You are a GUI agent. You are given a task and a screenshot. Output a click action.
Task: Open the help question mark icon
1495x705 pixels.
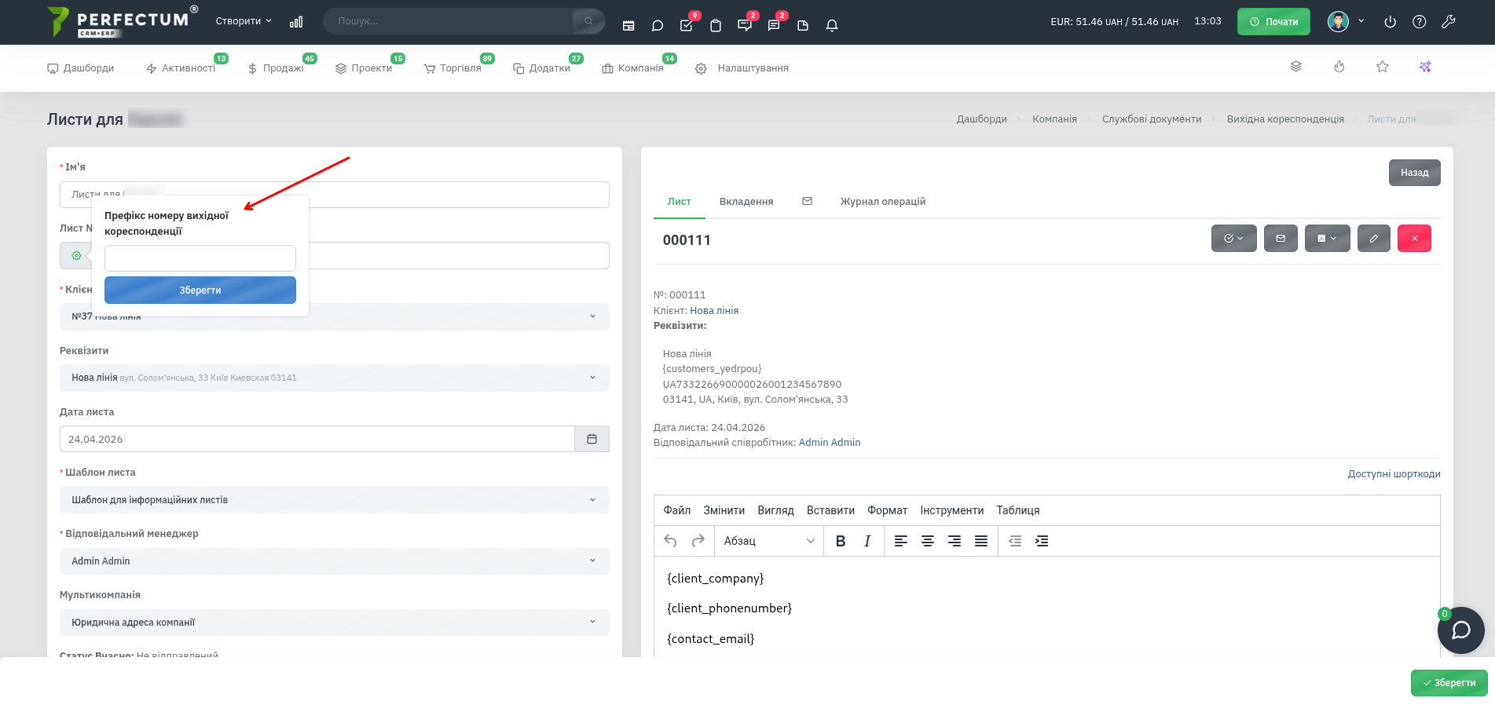[1419, 22]
